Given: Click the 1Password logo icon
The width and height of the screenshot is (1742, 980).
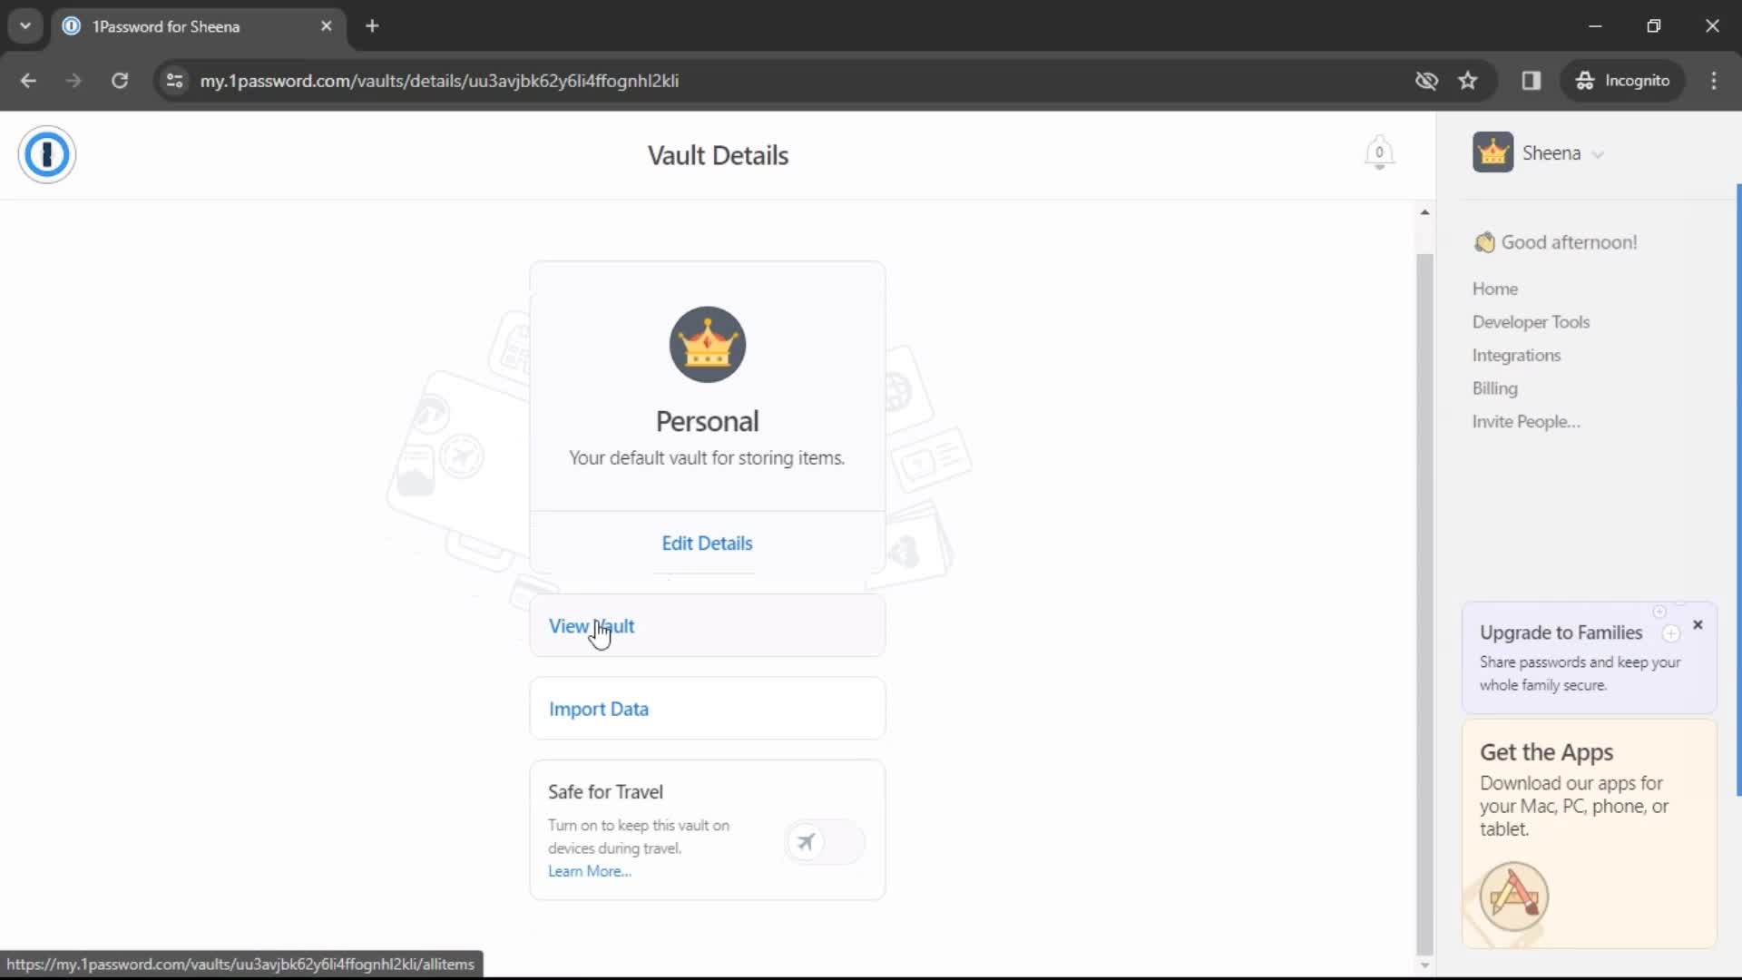Looking at the screenshot, I should pos(46,154).
